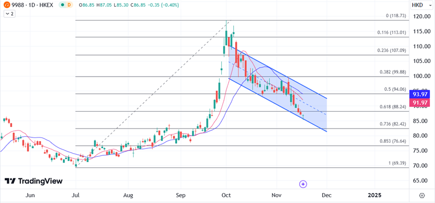Click the Sep label on time axis
Viewport: 435px width, 203px height.
pyautogui.click(x=180, y=196)
